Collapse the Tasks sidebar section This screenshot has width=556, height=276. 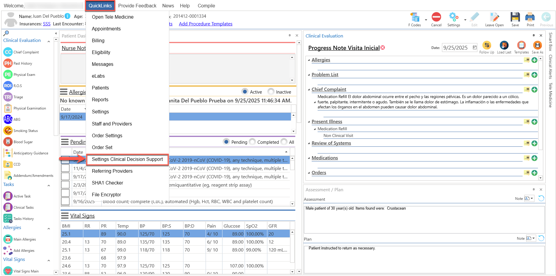[49, 186]
